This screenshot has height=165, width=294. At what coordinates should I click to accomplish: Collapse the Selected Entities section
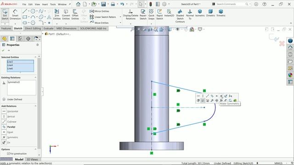(x=35, y=57)
